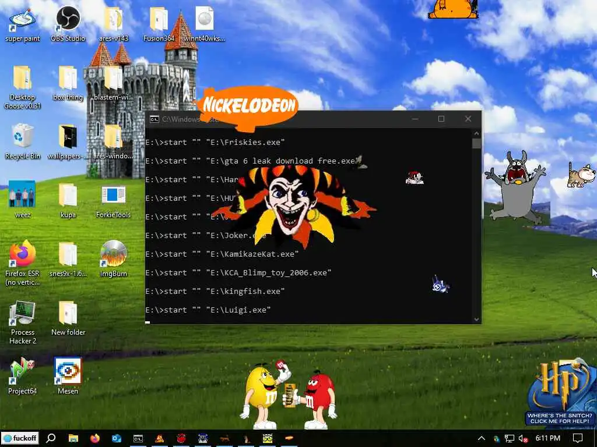Click the console scrollbar thumb
Image resolution: width=597 pixels, height=447 pixels.
pos(476,143)
